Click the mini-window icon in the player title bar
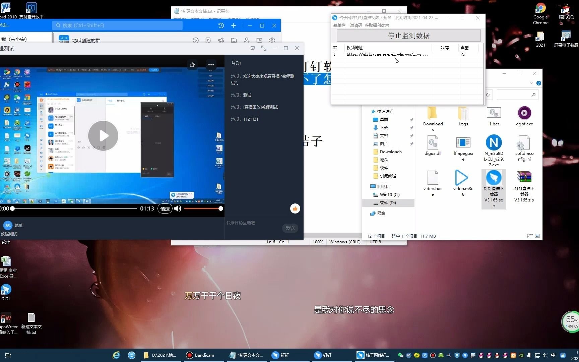 point(253,48)
